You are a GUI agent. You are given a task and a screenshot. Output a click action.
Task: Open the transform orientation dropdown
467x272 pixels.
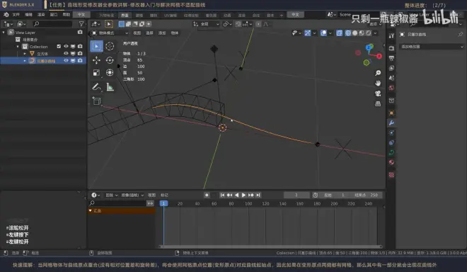(x=206, y=24)
